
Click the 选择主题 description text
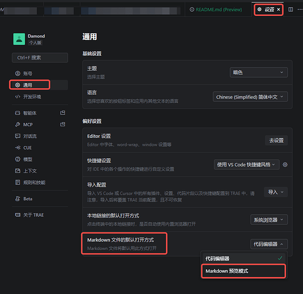click(x=96, y=77)
